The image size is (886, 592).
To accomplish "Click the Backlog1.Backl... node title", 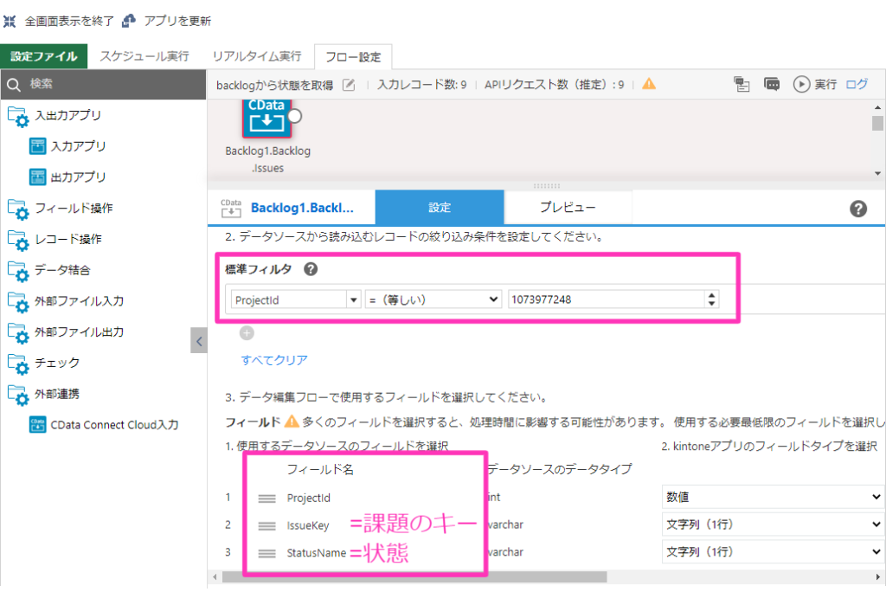I will pyautogui.click(x=302, y=208).
